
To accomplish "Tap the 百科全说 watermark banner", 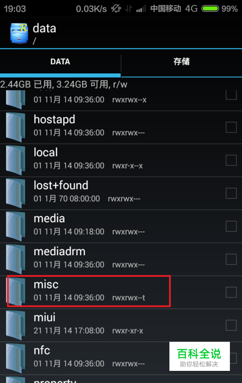I will (x=199, y=356).
